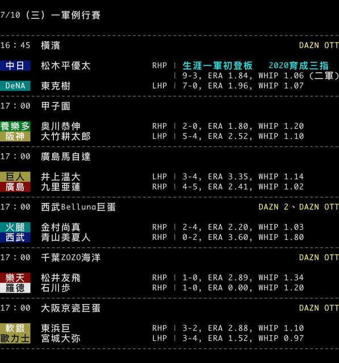Select the 阪神 team badge

[15, 136]
